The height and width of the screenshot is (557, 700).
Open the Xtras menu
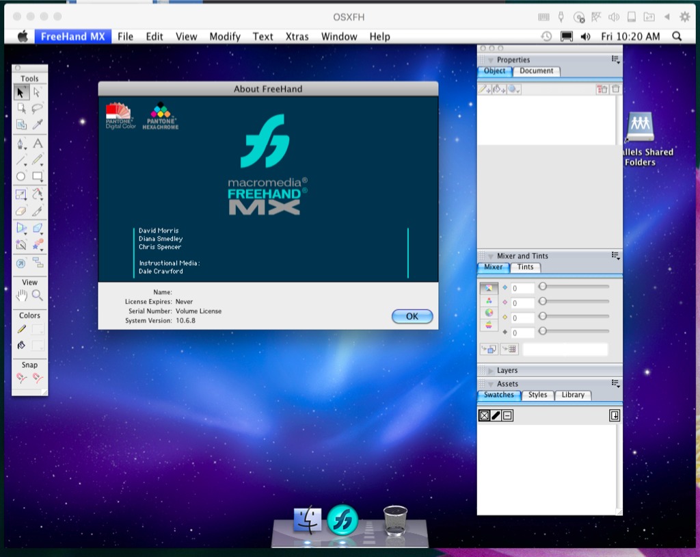pyautogui.click(x=297, y=37)
